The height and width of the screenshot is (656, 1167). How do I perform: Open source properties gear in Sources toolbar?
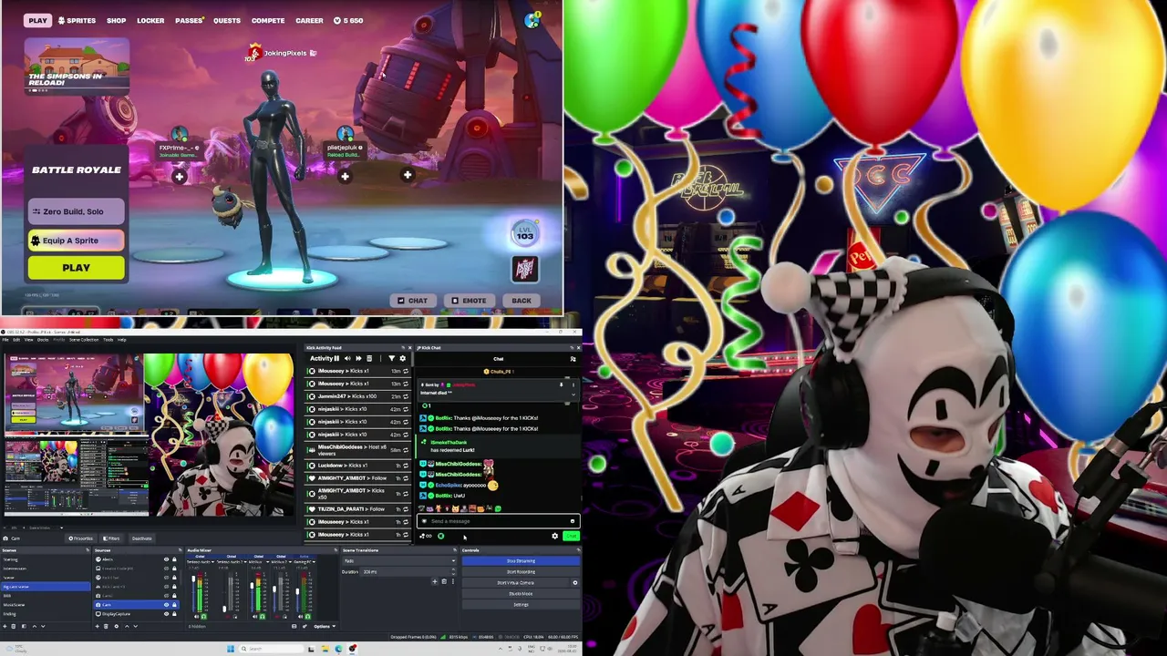(116, 626)
